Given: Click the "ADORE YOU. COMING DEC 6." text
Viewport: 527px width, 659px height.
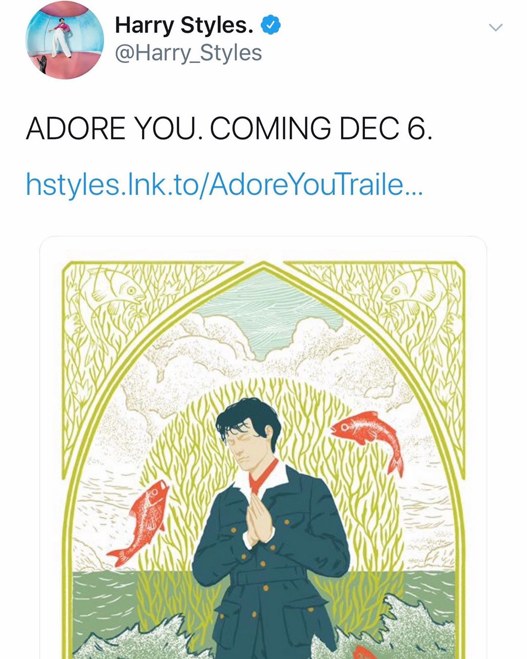Looking at the screenshot, I should click(229, 128).
